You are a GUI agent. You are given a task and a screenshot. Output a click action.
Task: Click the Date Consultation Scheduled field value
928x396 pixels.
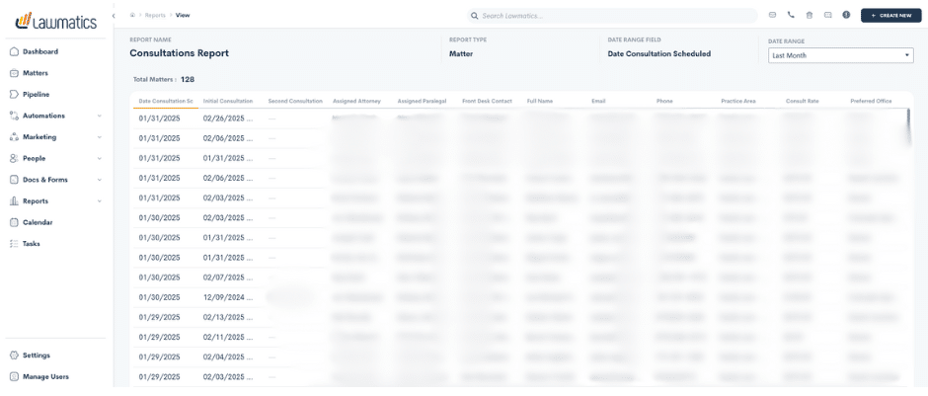point(659,54)
